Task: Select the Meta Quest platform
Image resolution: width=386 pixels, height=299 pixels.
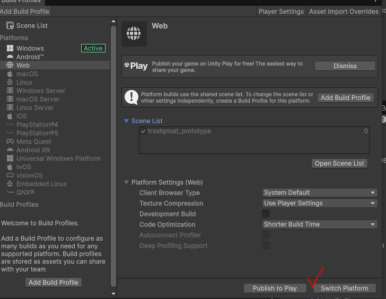Action: (55, 141)
